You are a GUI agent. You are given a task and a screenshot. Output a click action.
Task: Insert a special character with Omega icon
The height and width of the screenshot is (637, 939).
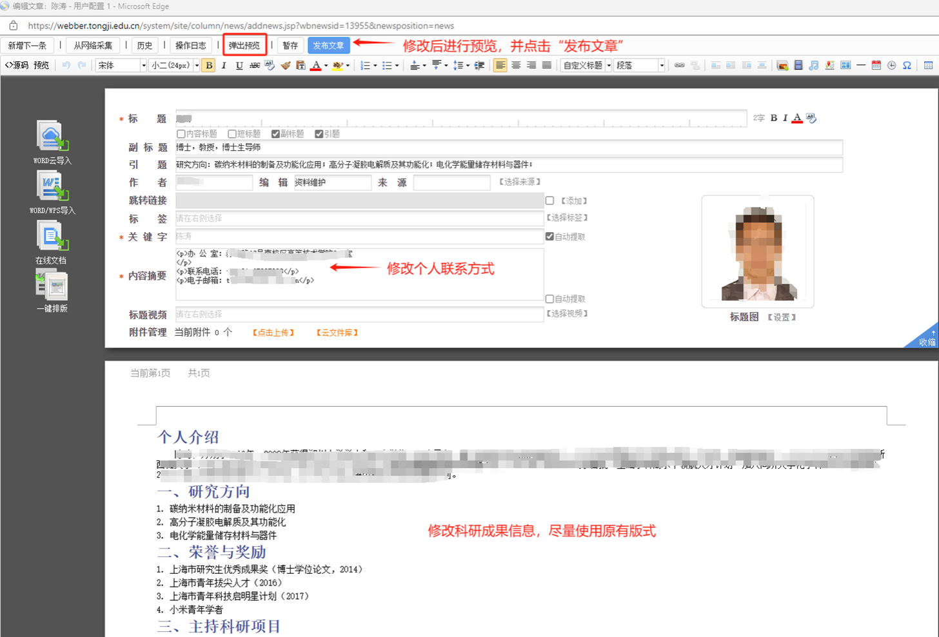[x=907, y=65]
